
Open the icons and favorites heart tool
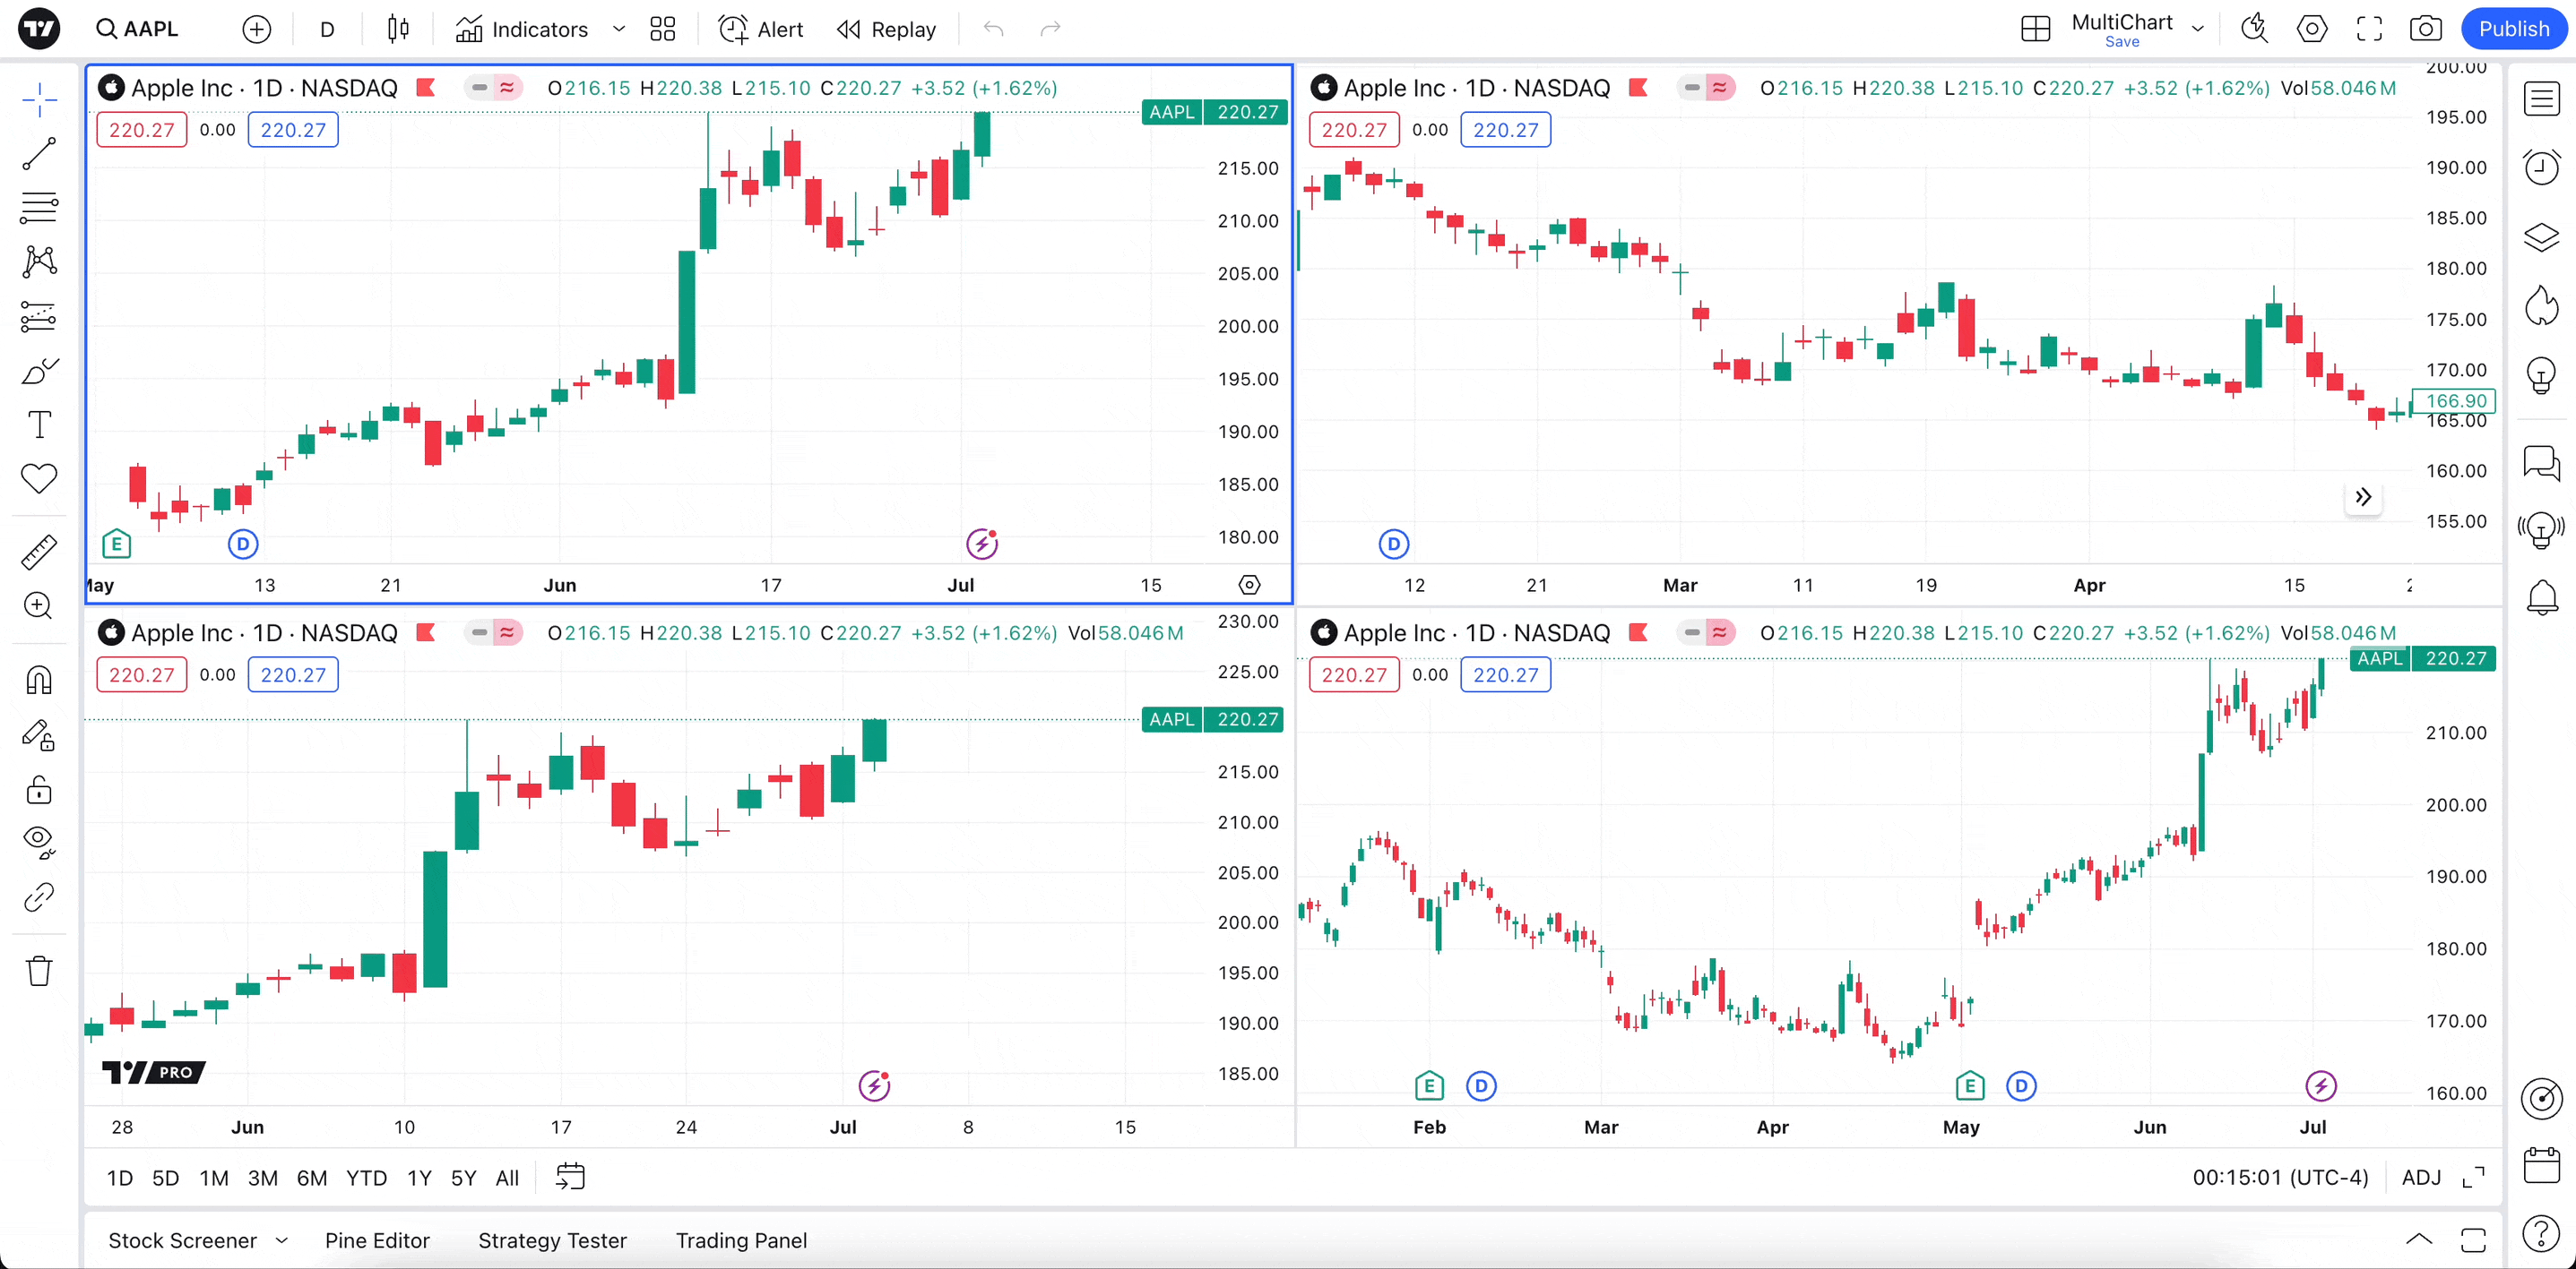point(39,478)
